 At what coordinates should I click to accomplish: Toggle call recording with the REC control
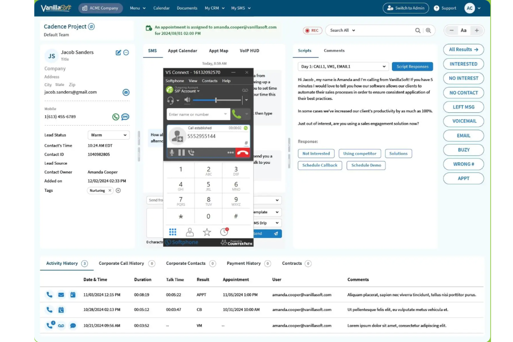pos(312,30)
